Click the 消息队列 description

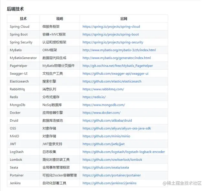[x=49, y=89]
